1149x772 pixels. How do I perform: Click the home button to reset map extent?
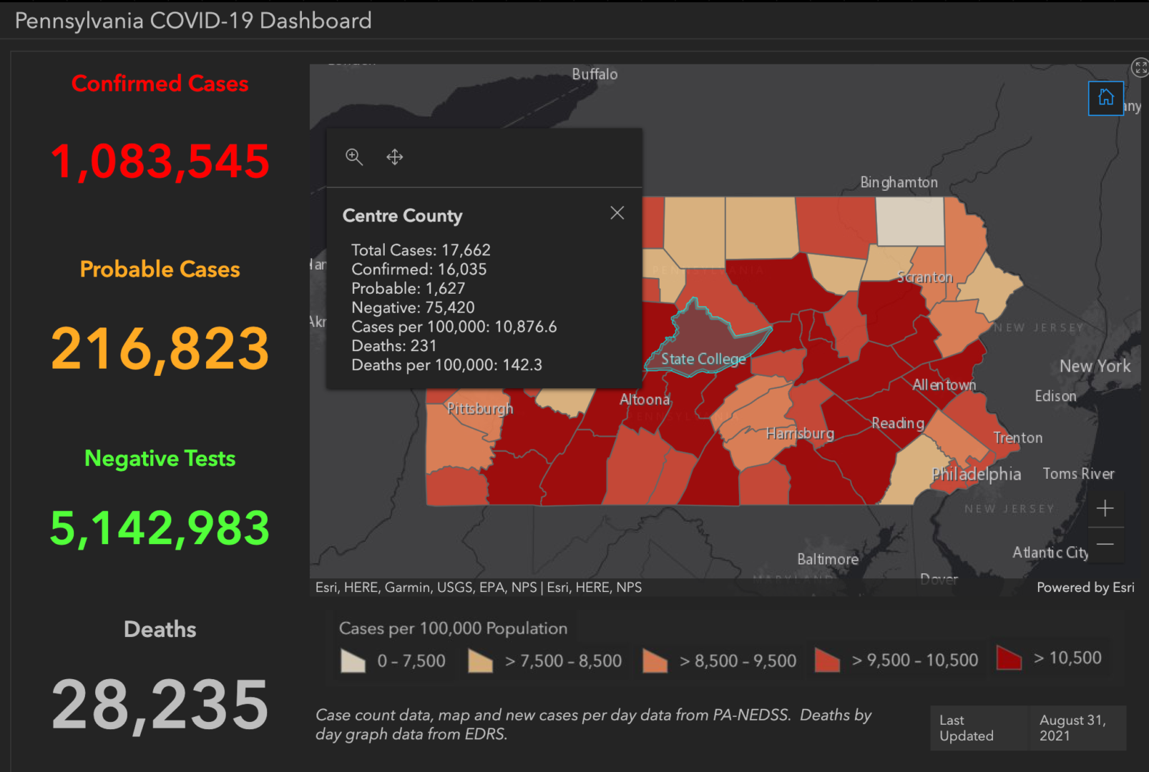1105,98
